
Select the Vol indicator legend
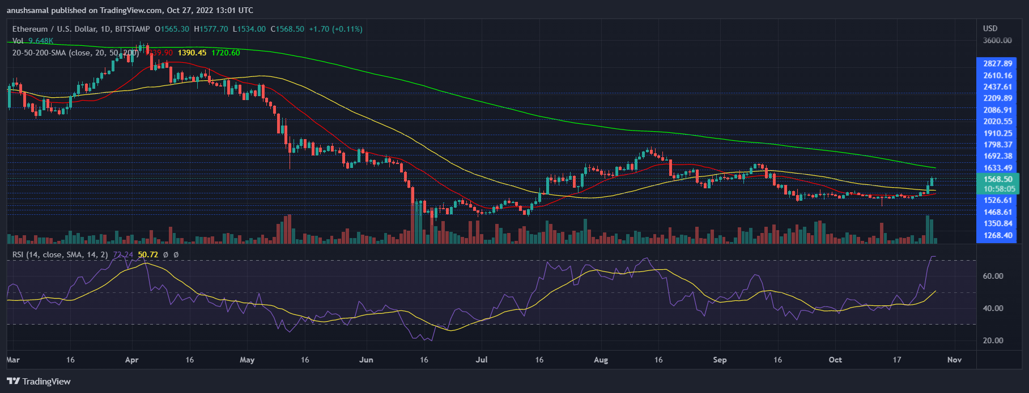pos(18,41)
